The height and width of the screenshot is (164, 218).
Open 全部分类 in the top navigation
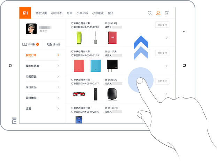[41, 13]
